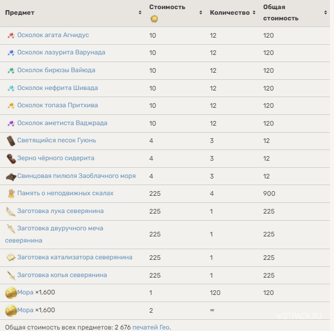Open the Светящийся песок Гуюнь link

point(57,140)
